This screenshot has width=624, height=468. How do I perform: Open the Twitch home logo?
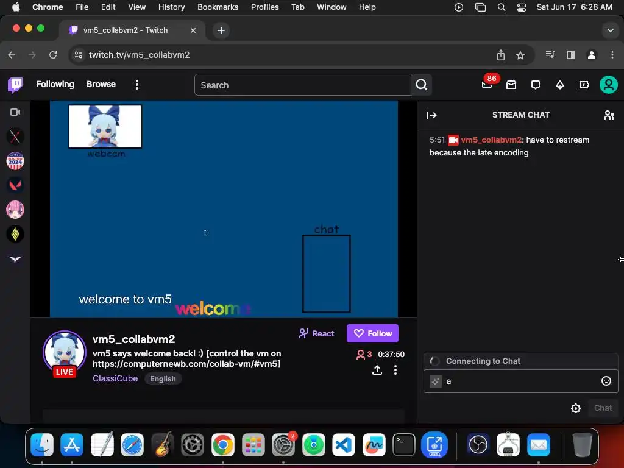15,85
